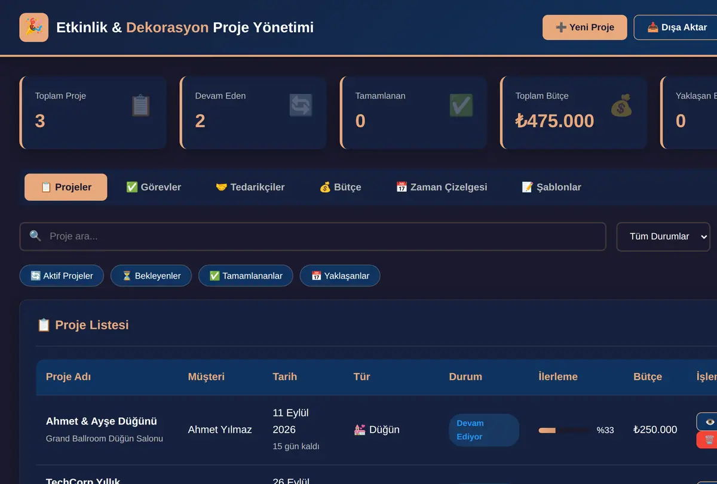Click the Ahmet Yılmaz customer cell
Viewport: 717px width, 484px height.
[x=220, y=430]
